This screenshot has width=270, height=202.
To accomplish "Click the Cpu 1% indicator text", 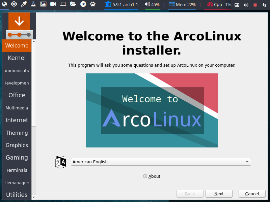I will (x=222, y=5).
